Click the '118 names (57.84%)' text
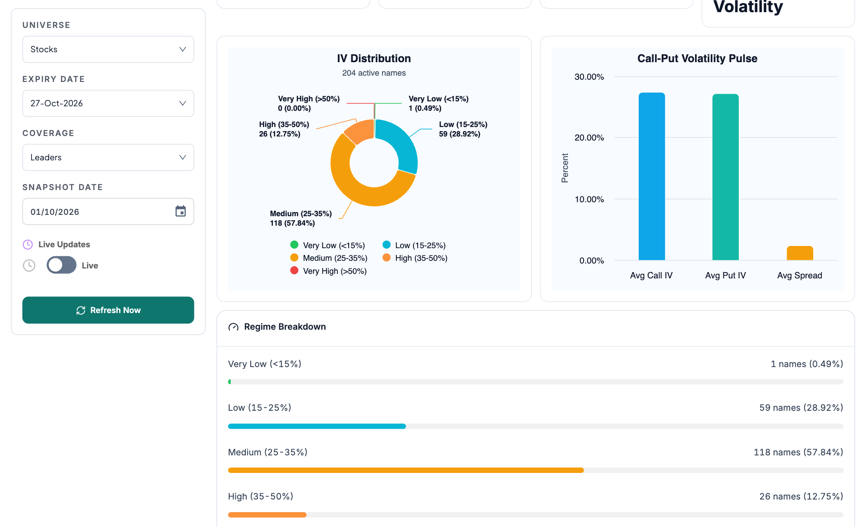 (x=798, y=452)
